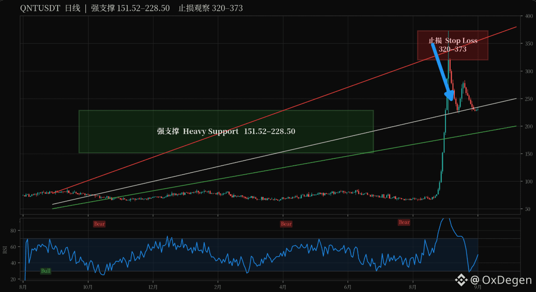The width and height of the screenshot is (536, 292).
Task: Click the 12月 date axis label
Action: coord(153,287)
